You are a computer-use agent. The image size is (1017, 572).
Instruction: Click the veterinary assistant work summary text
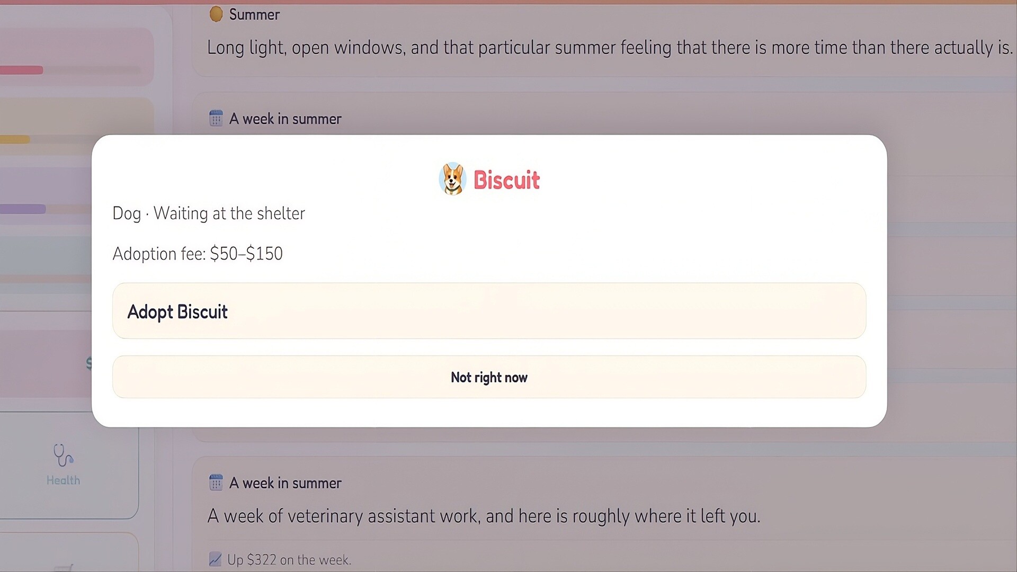click(x=484, y=516)
